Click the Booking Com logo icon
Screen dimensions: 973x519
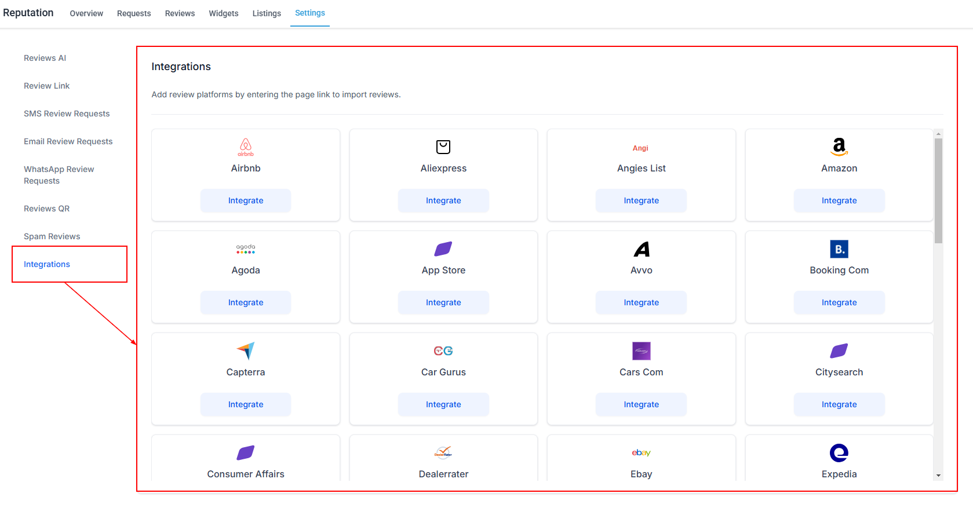click(x=839, y=249)
